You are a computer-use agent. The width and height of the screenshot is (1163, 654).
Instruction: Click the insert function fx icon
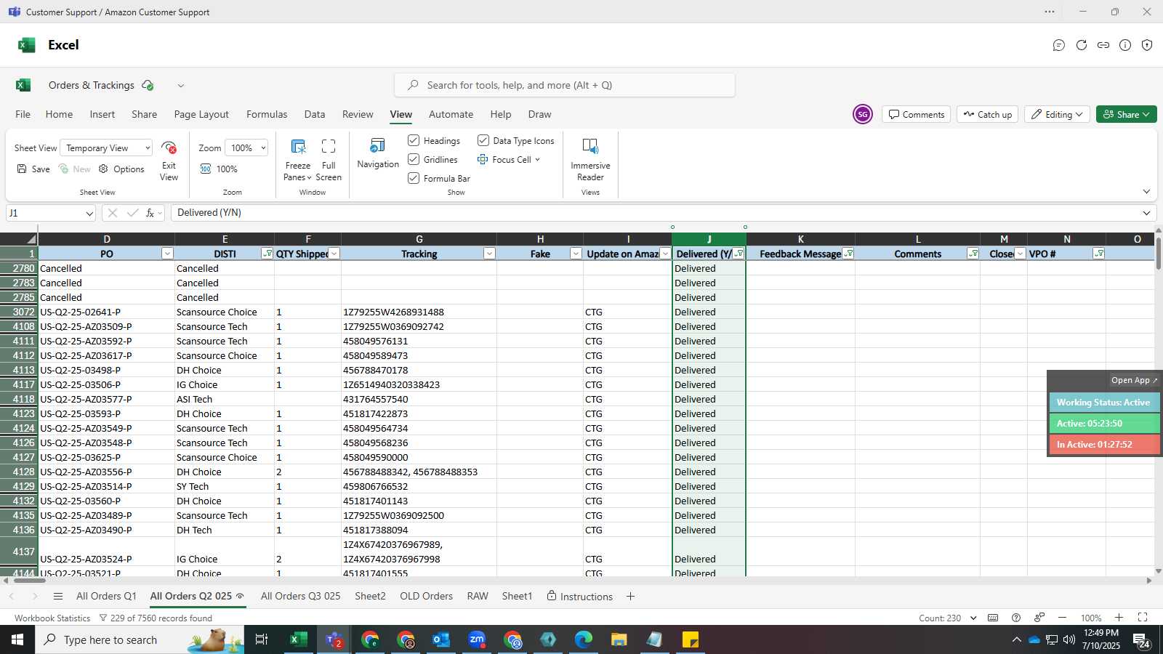pyautogui.click(x=150, y=213)
